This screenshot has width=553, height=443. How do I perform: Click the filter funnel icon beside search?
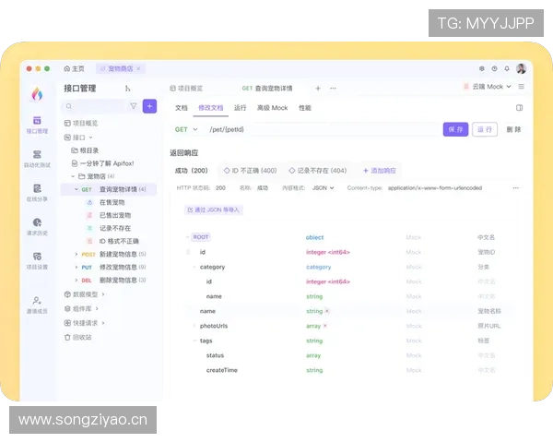click(x=134, y=106)
